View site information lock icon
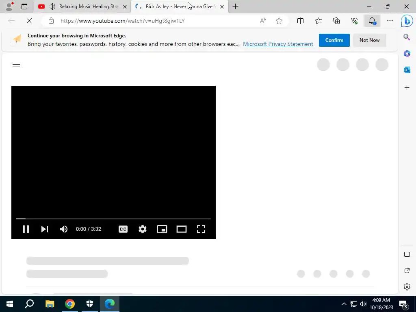Image resolution: width=416 pixels, height=312 pixels. [x=51, y=21]
